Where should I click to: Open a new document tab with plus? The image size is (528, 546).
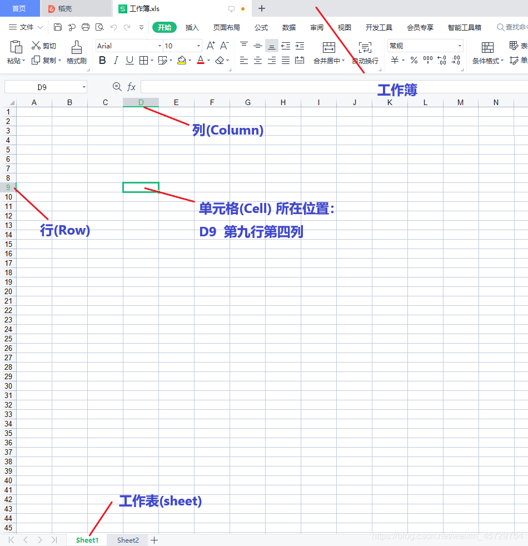pos(262,8)
